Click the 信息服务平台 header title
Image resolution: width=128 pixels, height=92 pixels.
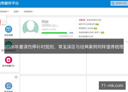click(9, 3)
